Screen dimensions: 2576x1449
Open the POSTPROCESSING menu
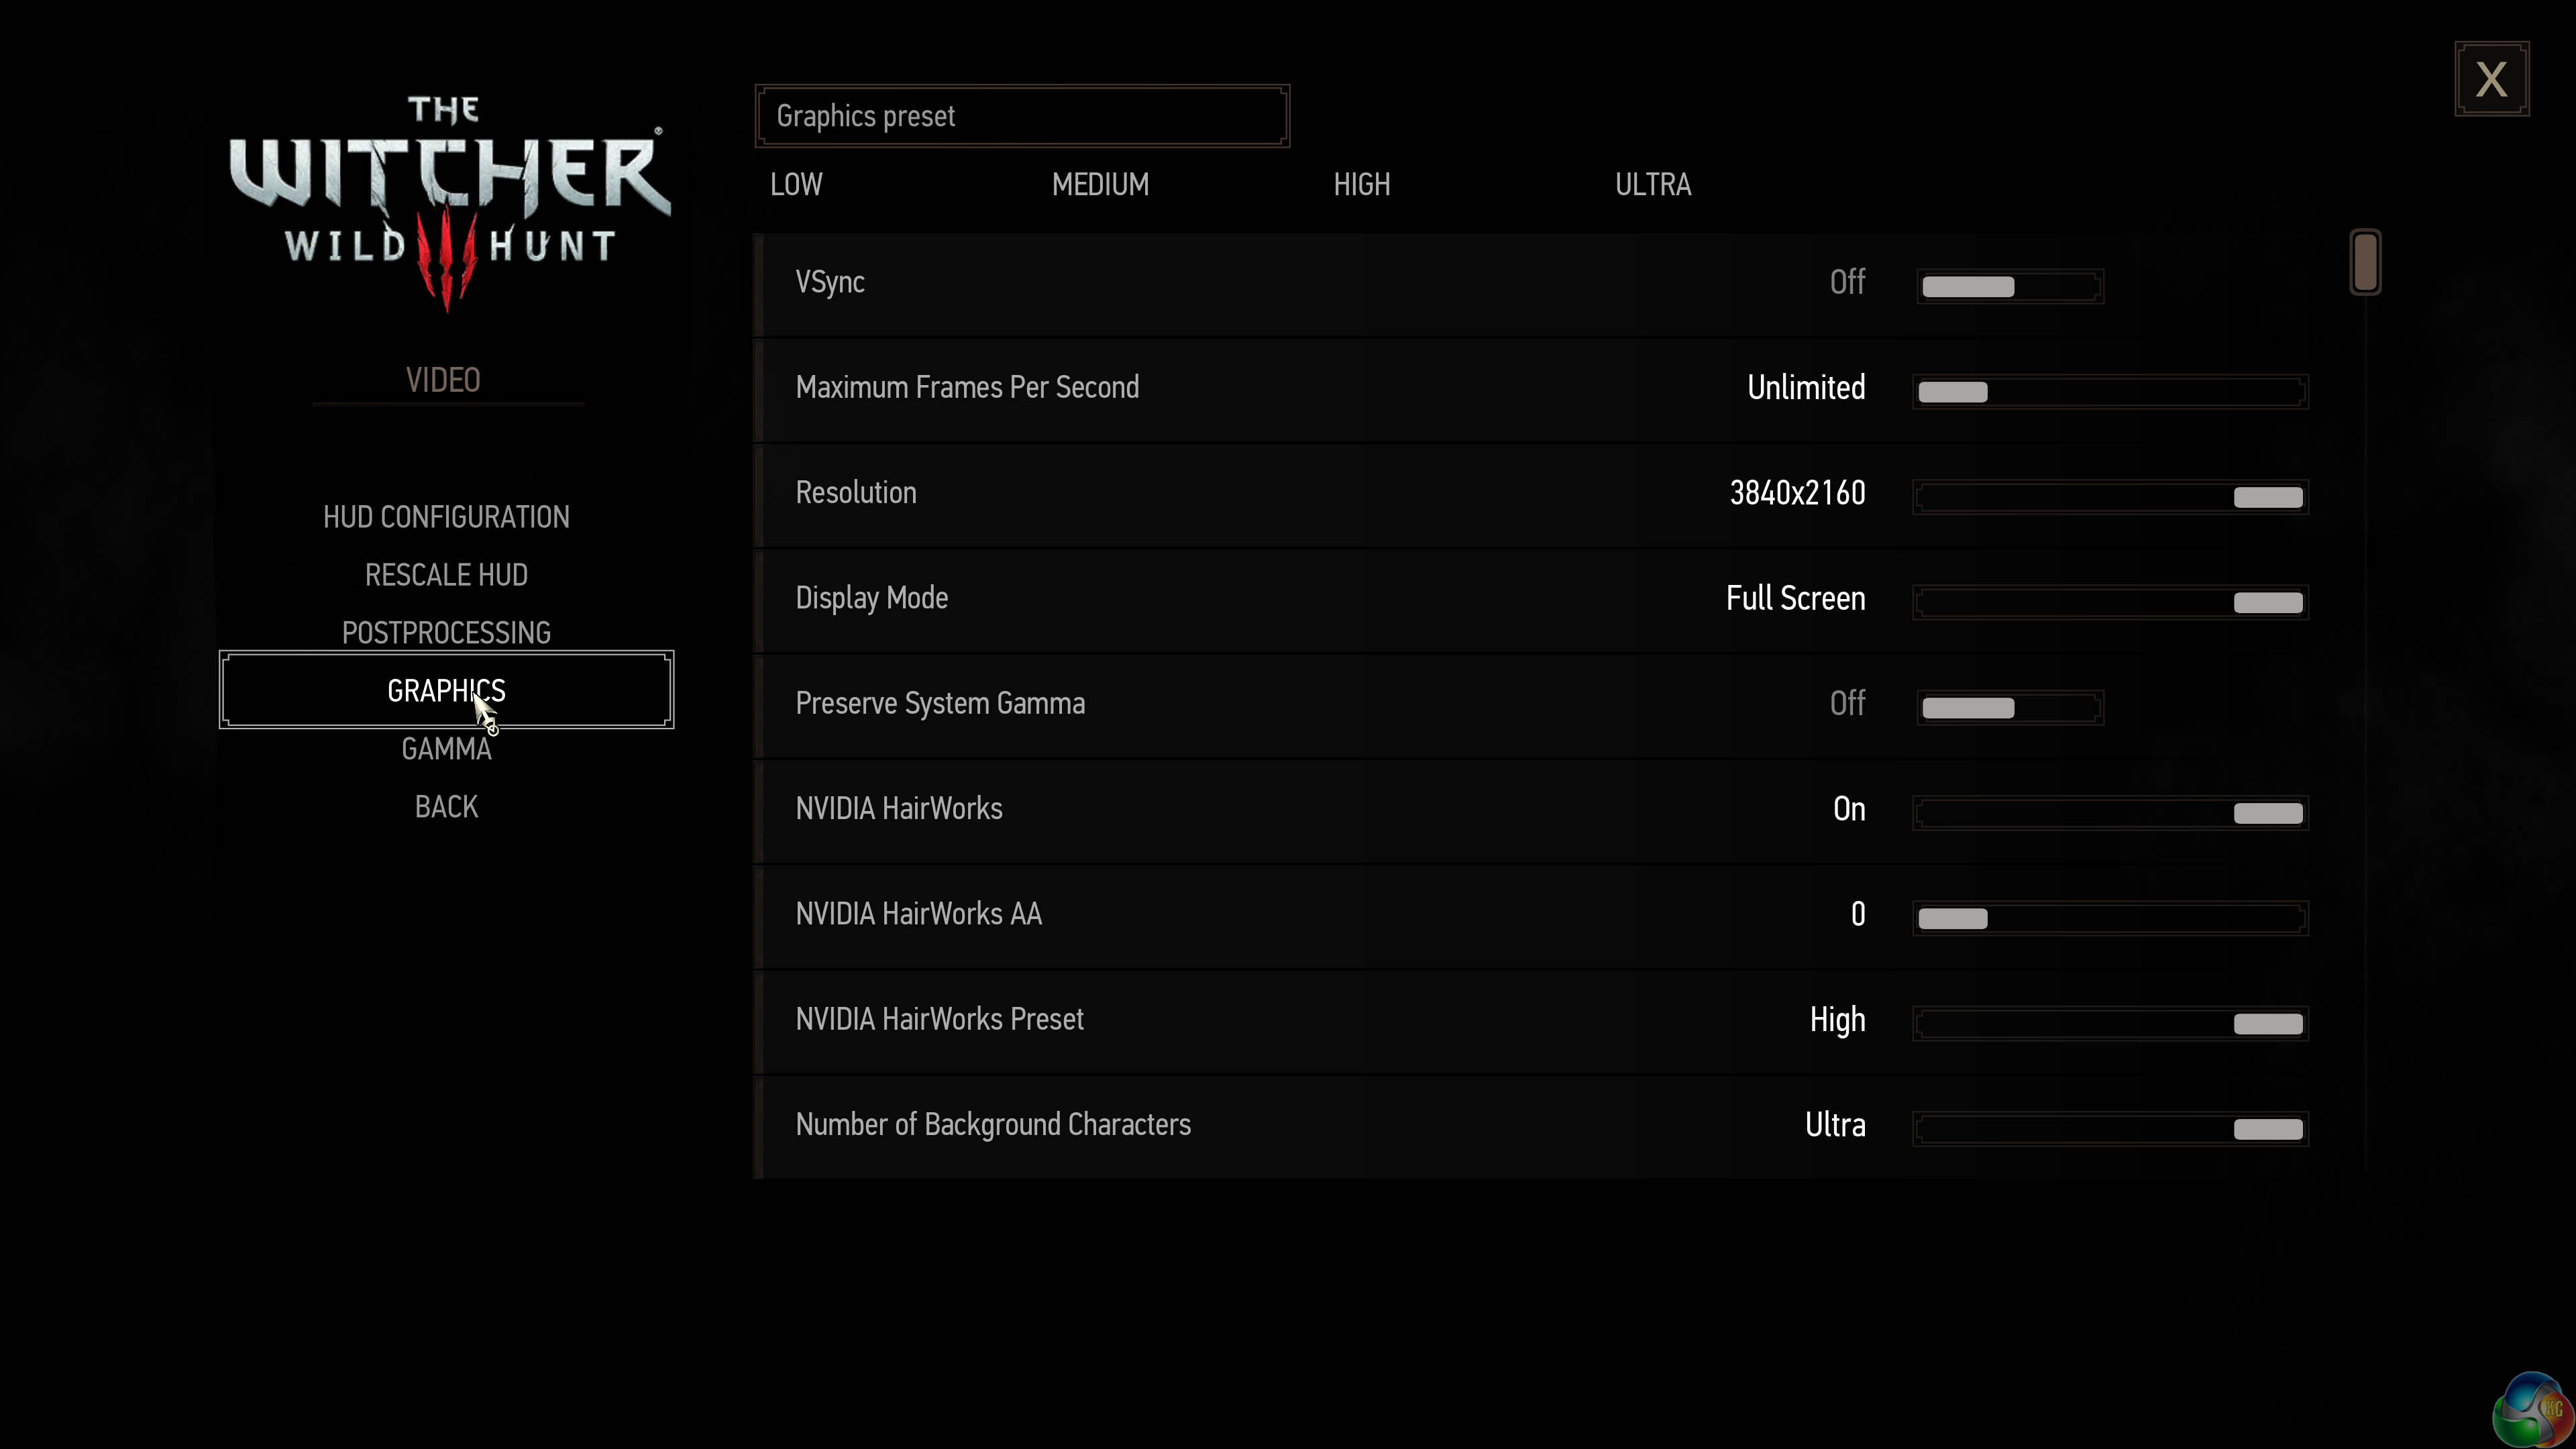pyautogui.click(x=446, y=633)
